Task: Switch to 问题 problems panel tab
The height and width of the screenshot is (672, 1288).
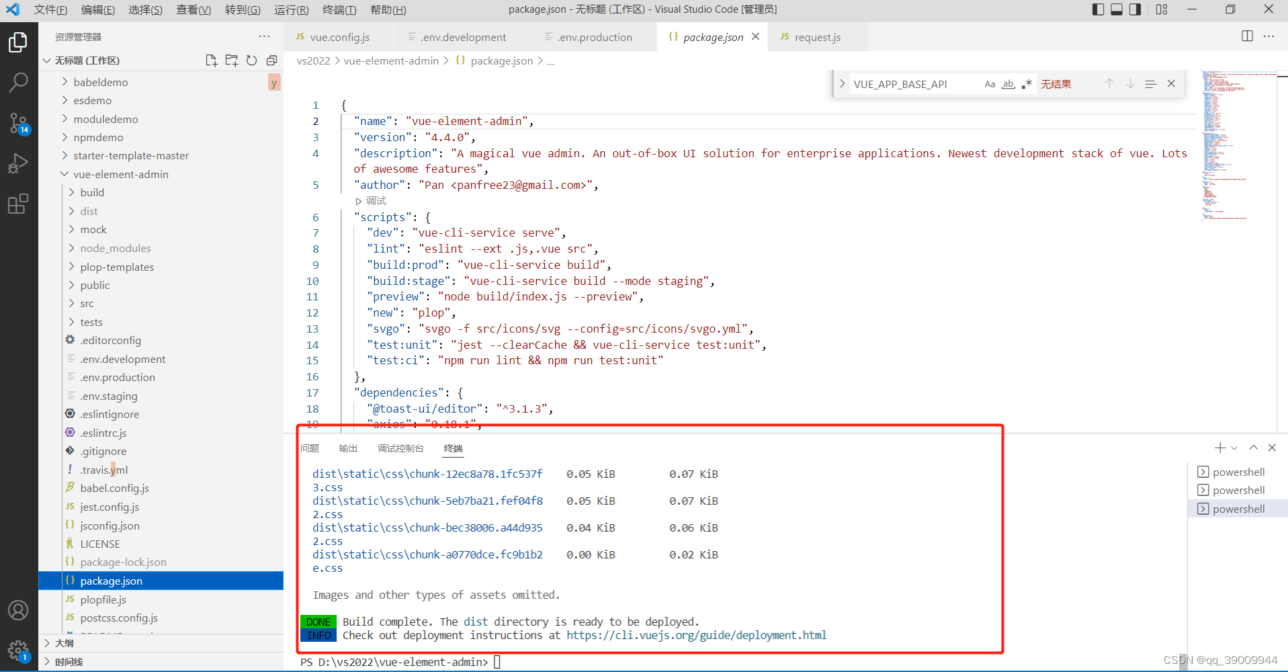Action: [x=310, y=448]
